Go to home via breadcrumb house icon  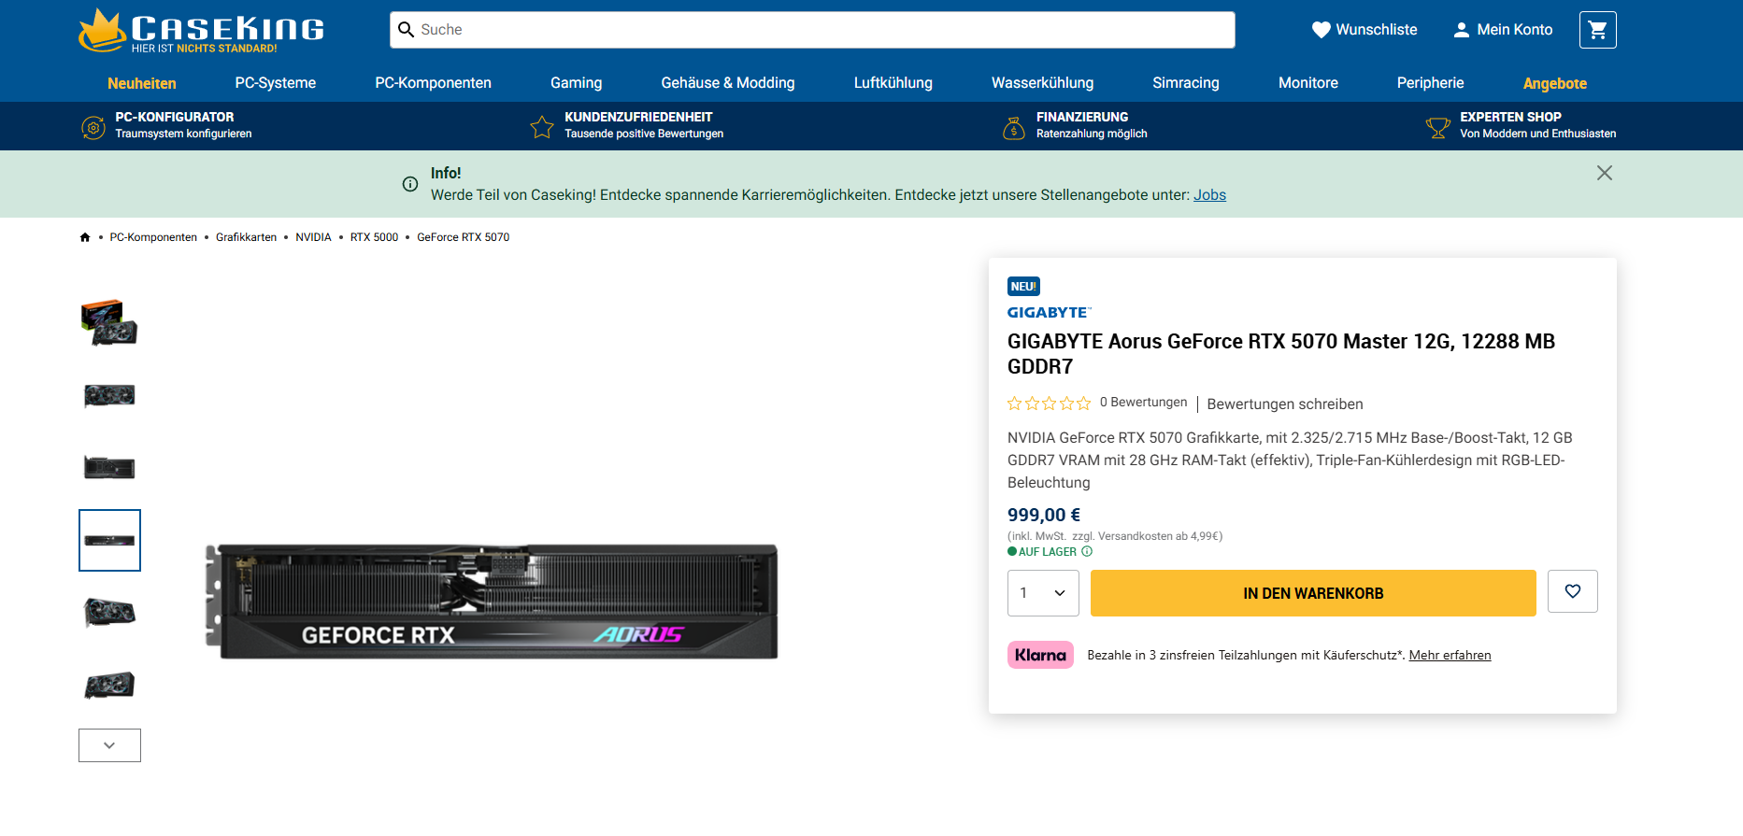[85, 237]
